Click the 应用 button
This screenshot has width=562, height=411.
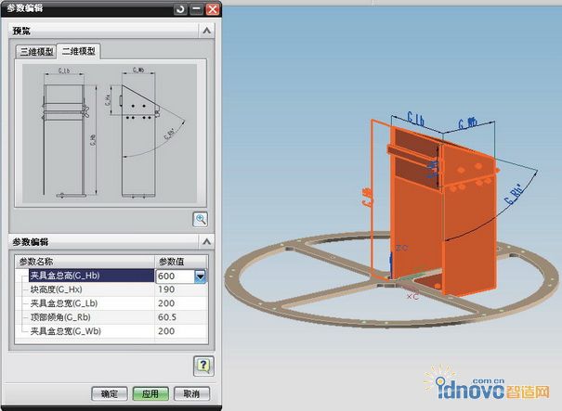150,393
